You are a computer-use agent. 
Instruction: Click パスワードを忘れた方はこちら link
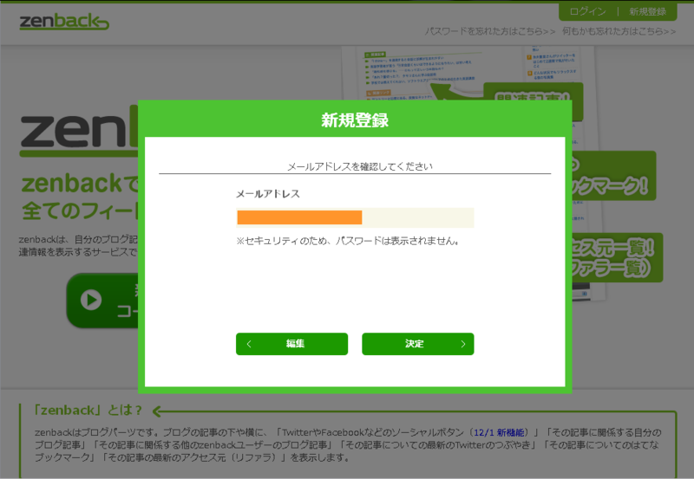tap(489, 31)
